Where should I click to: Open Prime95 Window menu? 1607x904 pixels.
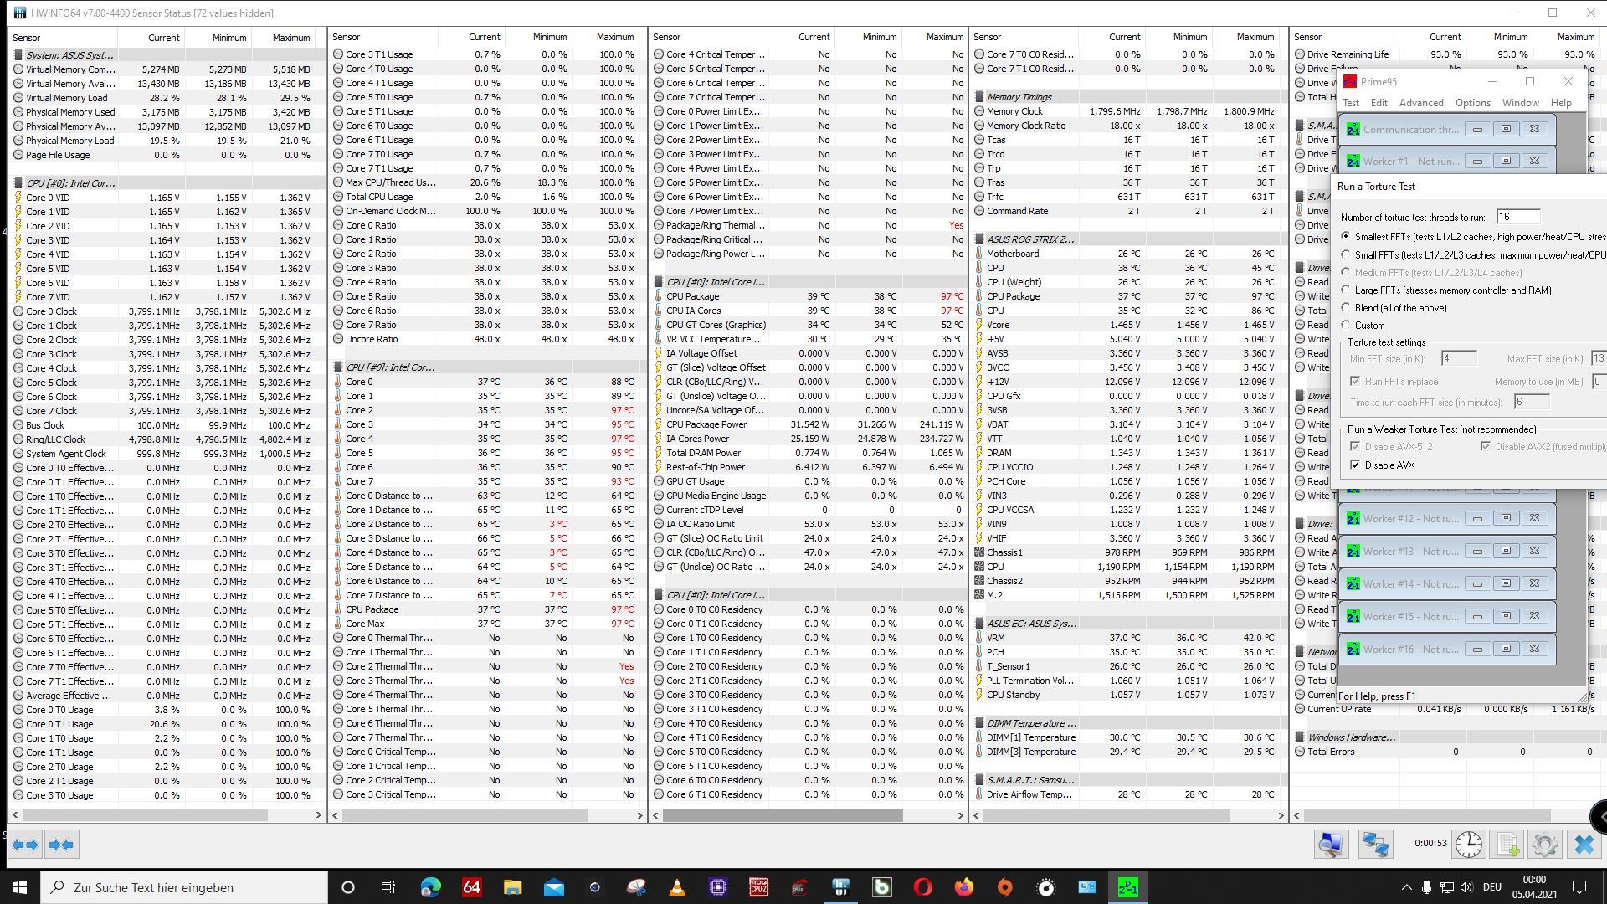1520,102
